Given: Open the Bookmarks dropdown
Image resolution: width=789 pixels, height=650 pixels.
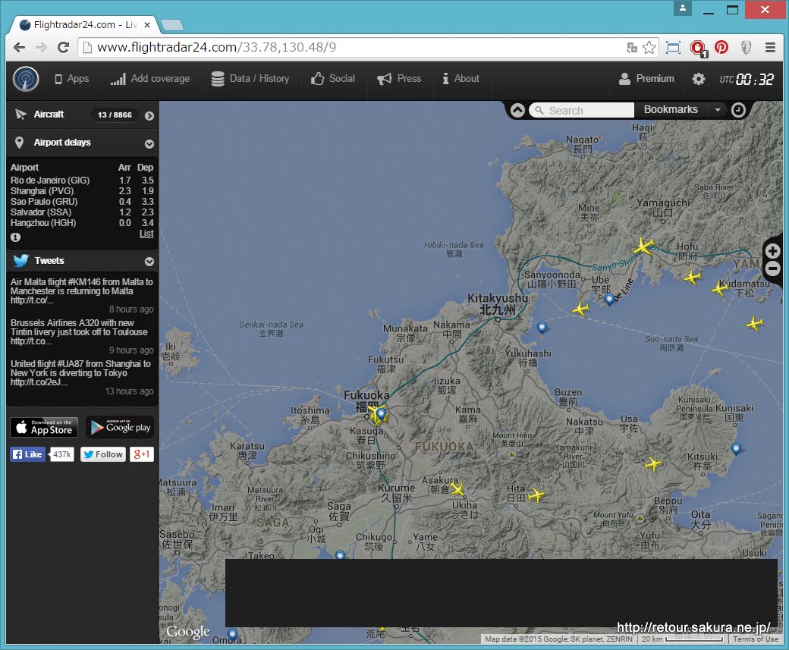Looking at the screenshot, I should click(671, 110).
